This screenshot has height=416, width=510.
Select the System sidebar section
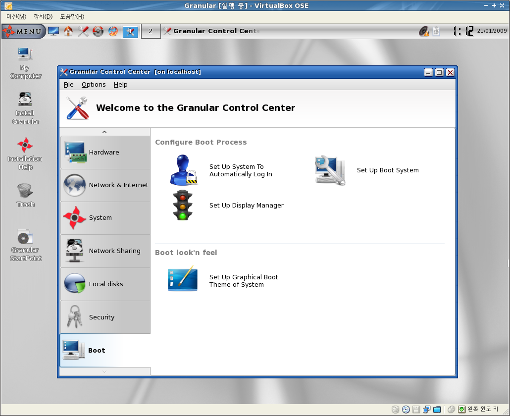[x=105, y=218]
